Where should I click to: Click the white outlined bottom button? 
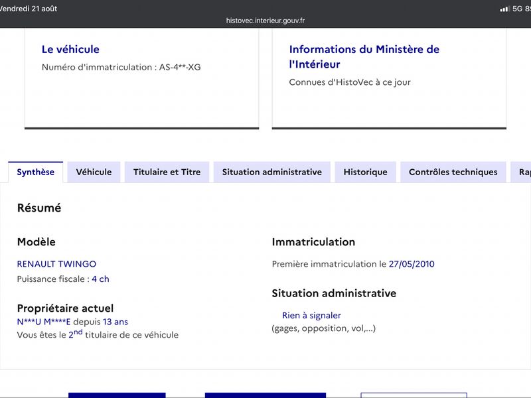[414, 395]
